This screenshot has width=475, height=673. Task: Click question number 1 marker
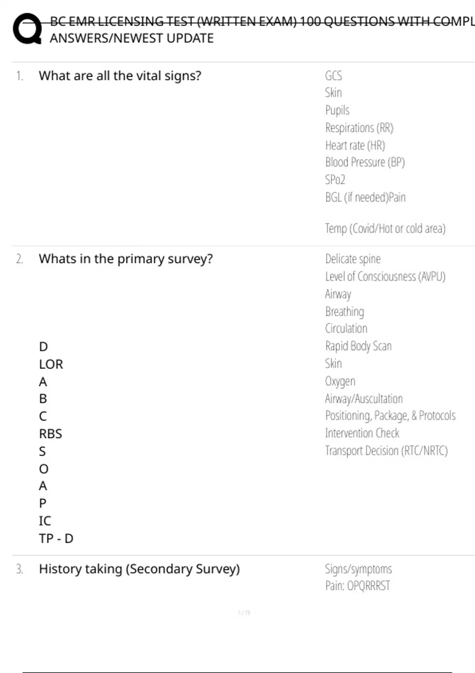(x=19, y=76)
